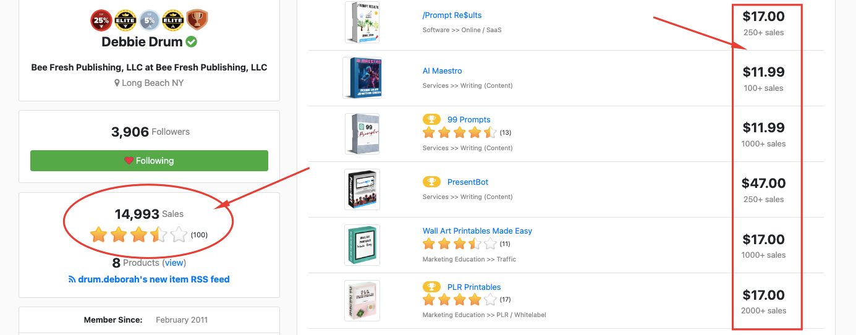This screenshot has width=856, height=335.
Task: Open the PresentBot product link
Action: (468, 182)
